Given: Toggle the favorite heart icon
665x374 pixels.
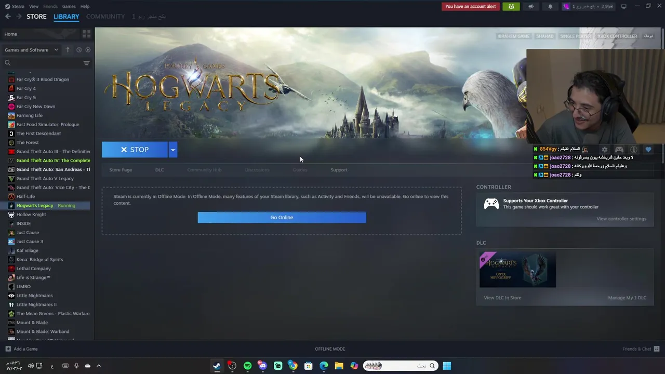Looking at the screenshot, I should click(x=648, y=150).
